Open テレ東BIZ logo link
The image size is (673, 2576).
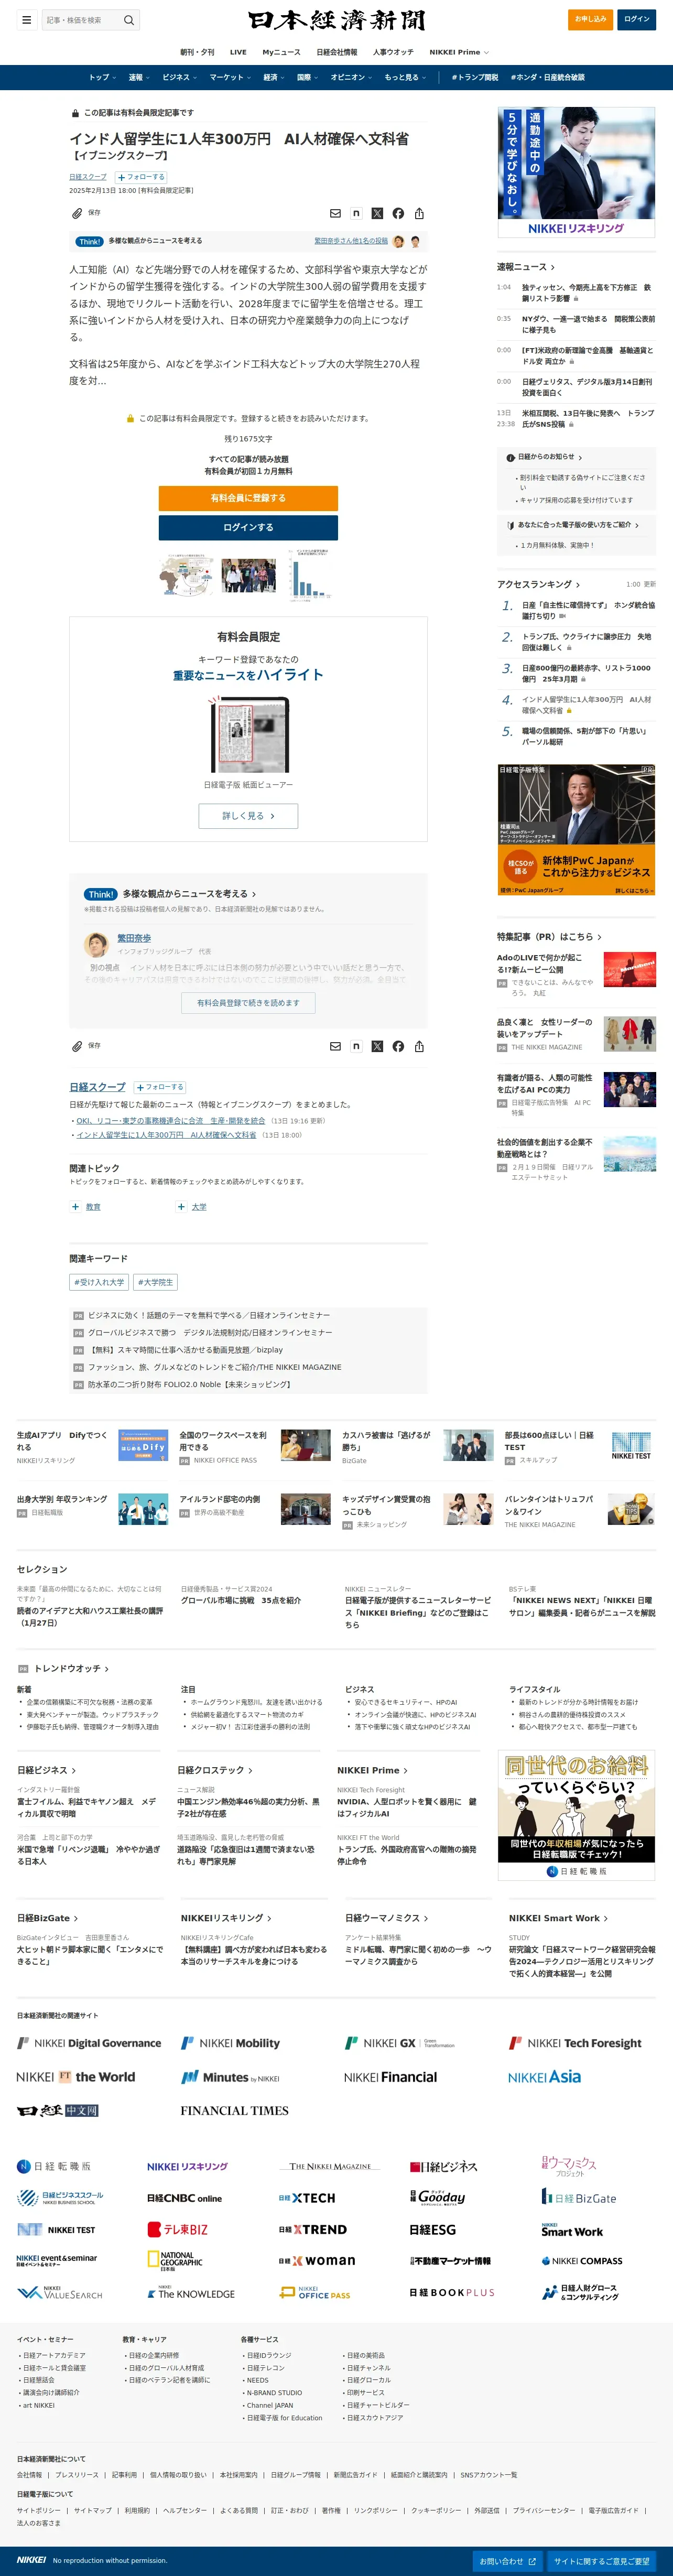[x=178, y=2229]
